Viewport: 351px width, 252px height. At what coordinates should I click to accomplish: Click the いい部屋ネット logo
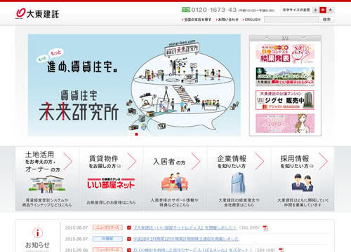[111, 183]
